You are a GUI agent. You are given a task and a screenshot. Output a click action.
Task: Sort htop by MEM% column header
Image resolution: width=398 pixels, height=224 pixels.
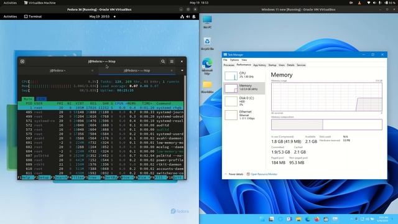131,103
